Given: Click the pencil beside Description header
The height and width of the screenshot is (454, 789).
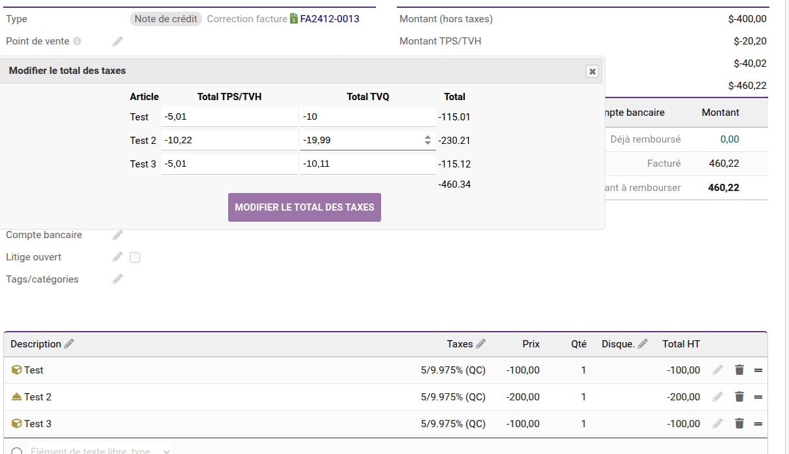Looking at the screenshot, I should click(69, 344).
